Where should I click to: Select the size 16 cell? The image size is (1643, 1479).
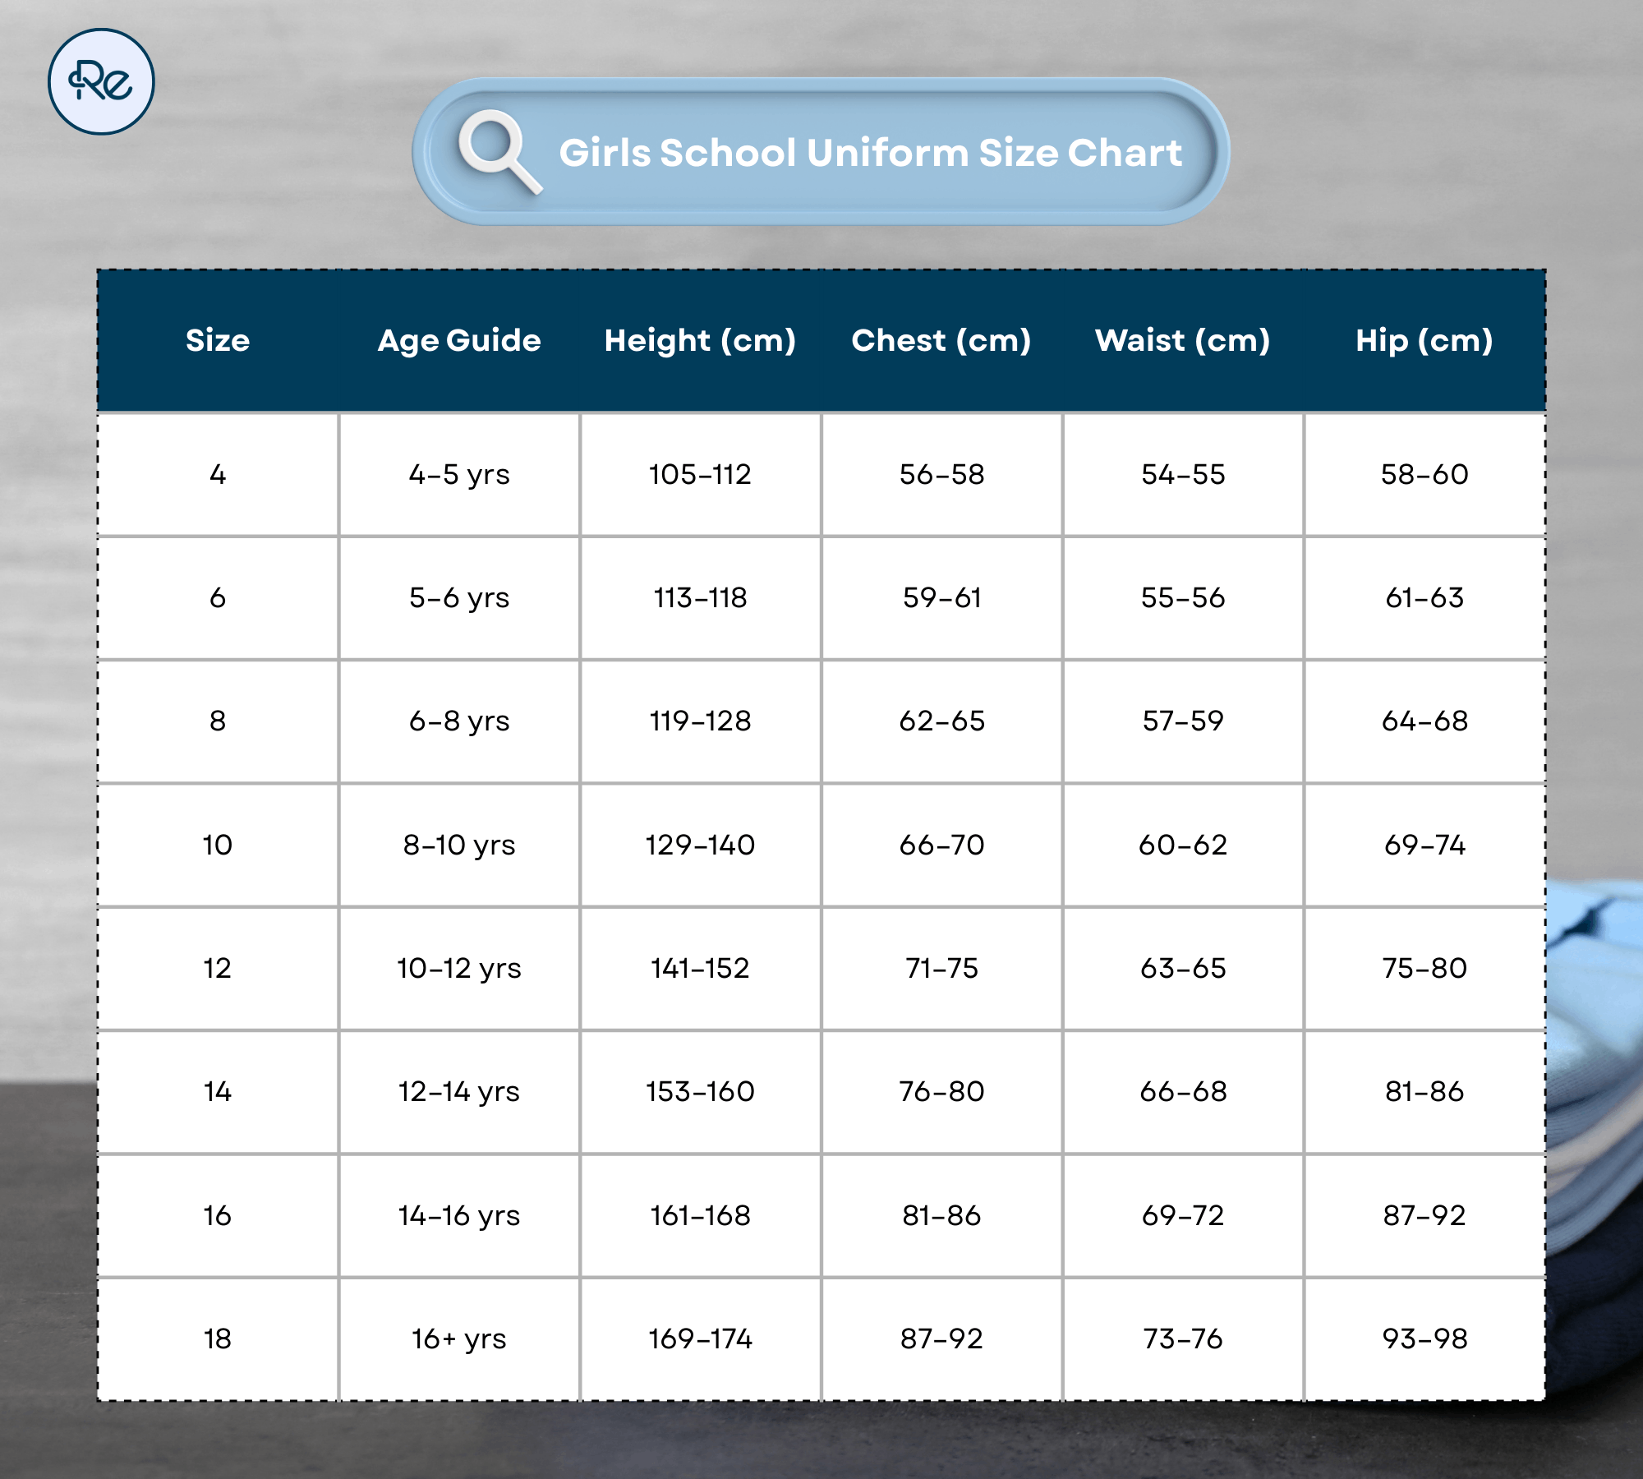coord(218,1215)
